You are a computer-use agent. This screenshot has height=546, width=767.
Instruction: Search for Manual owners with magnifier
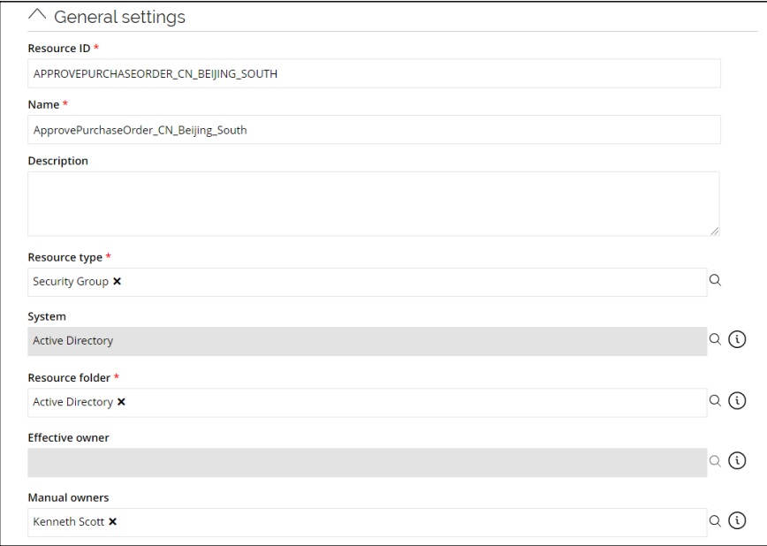pos(716,520)
